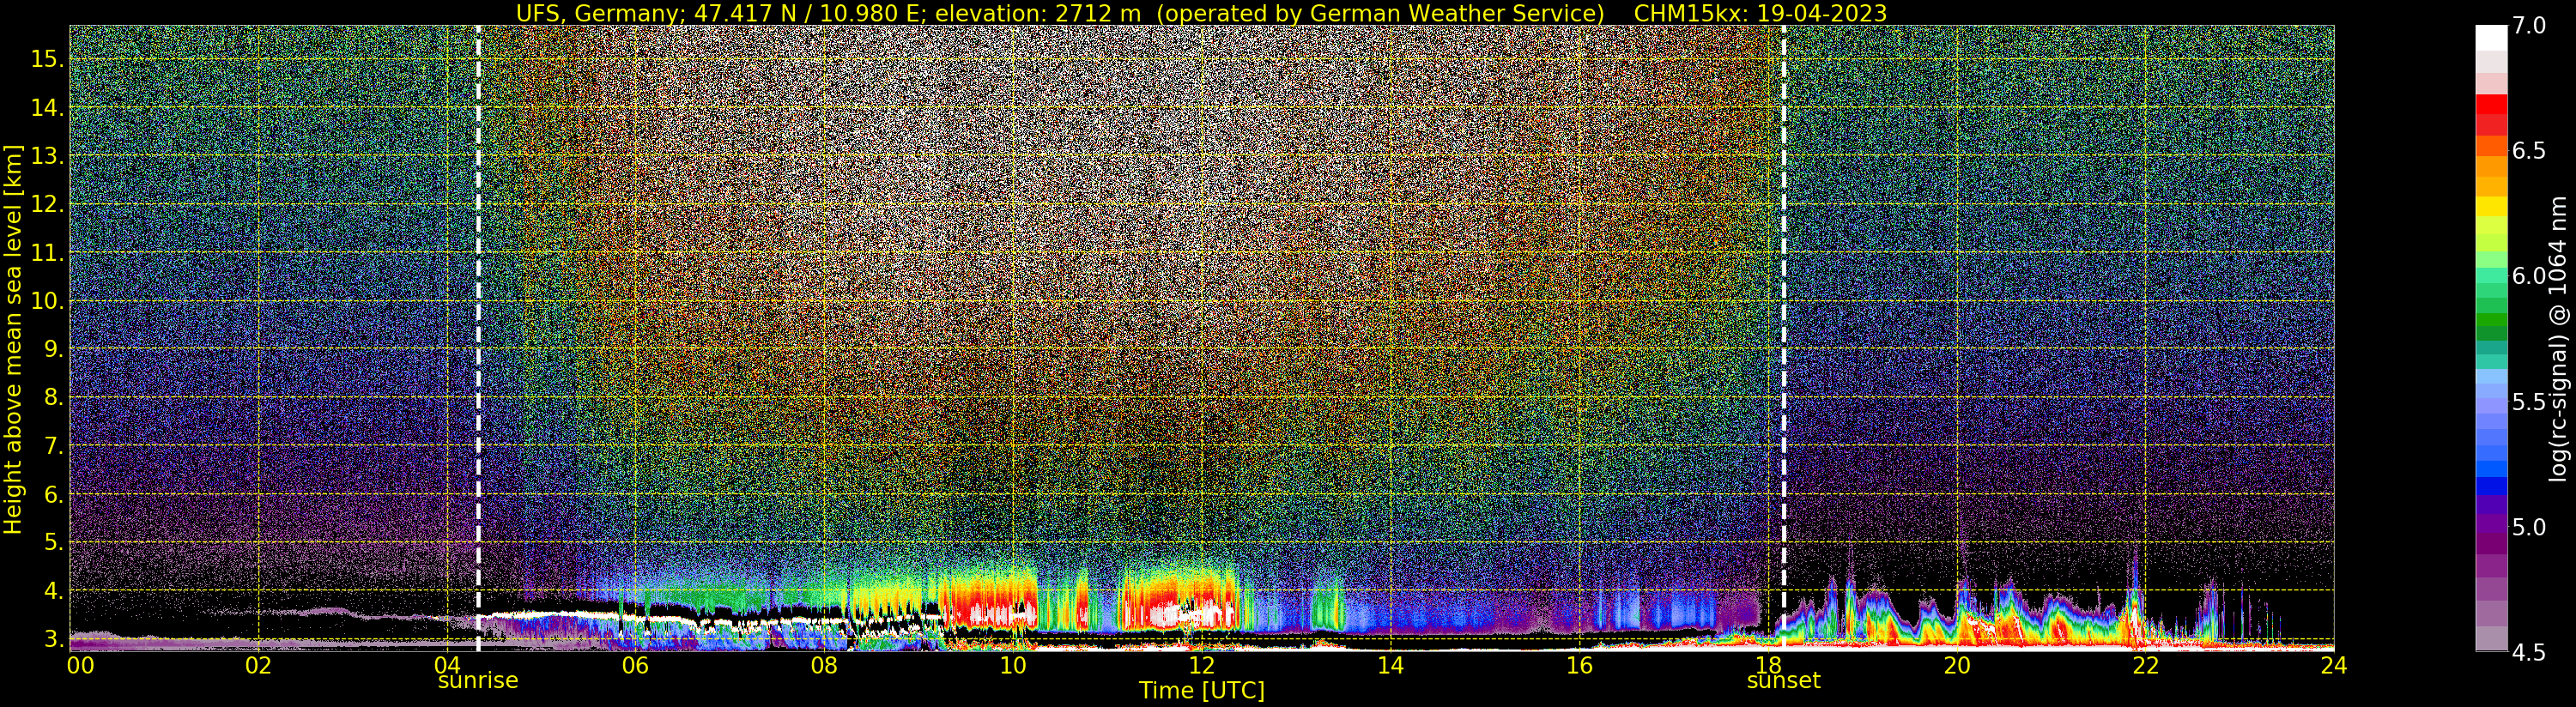This screenshot has height=707, width=2576.
Task: Click the time axis tick "06"
Action: pos(635,665)
